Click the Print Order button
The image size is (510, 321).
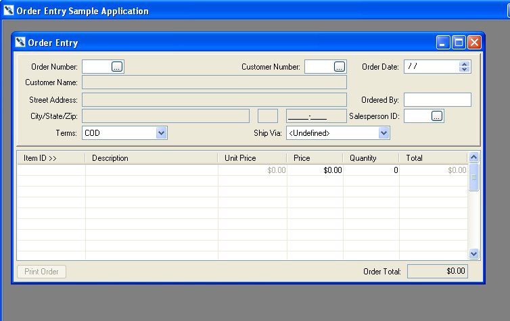(x=42, y=272)
